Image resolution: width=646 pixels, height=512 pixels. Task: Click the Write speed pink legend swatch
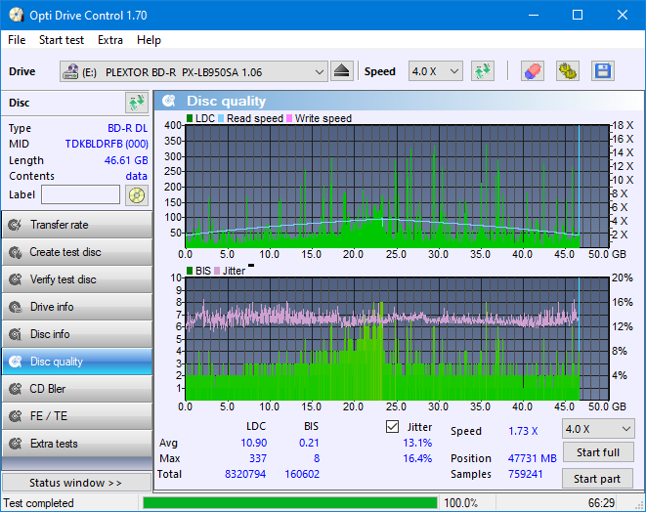tap(289, 118)
